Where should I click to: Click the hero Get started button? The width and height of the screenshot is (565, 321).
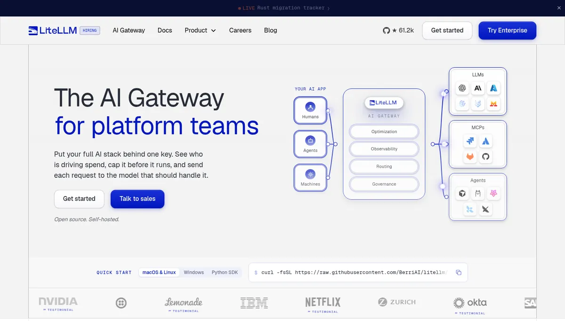coord(79,199)
